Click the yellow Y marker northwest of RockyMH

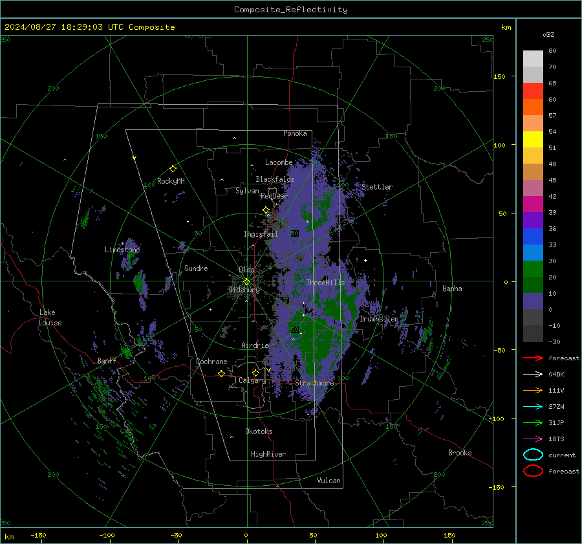pyautogui.click(x=135, y=158)
